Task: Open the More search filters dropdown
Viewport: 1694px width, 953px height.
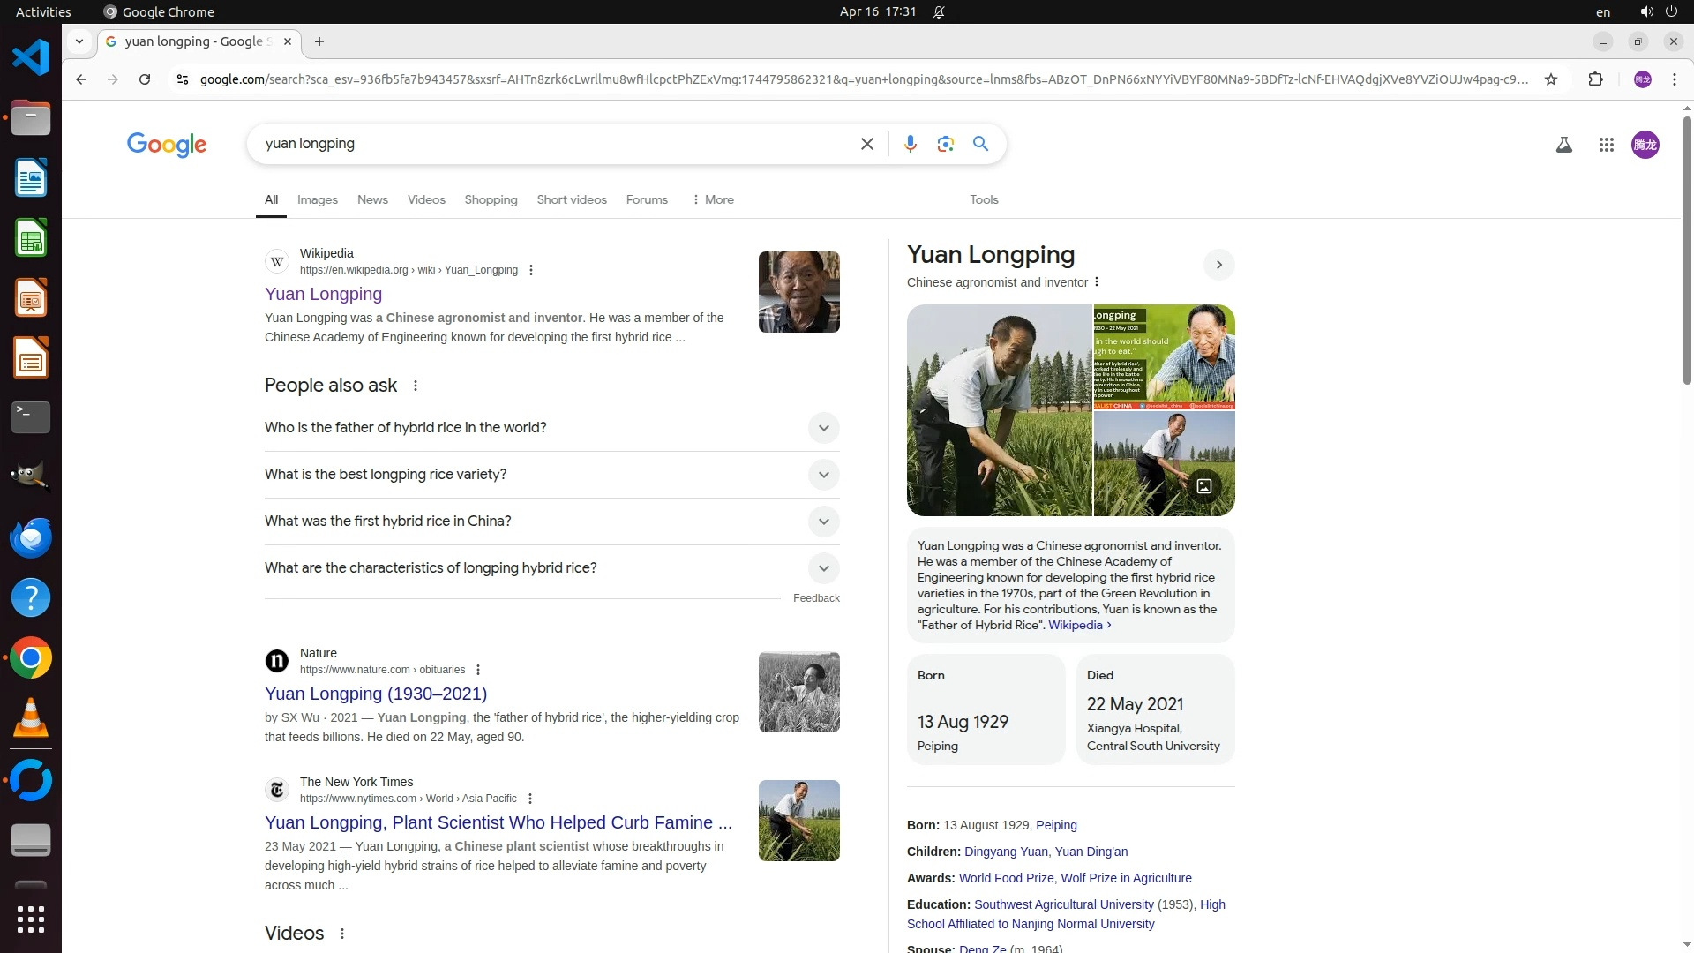Action: point(713,200)
